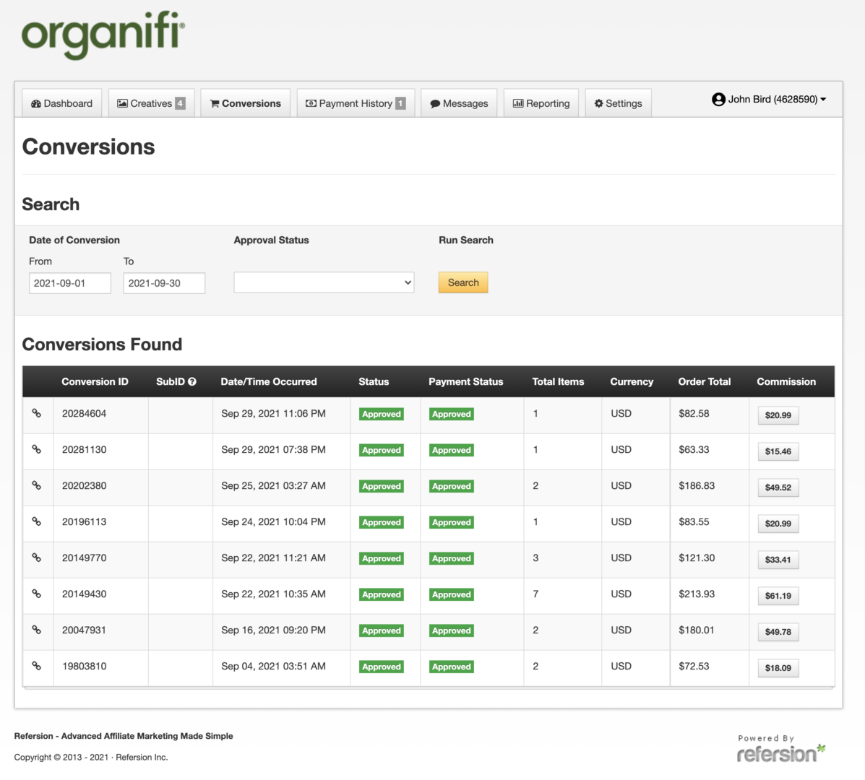Click date Sep 16, 2021 09:20 PM
This screenshot has height=780, width=865.
pos(273,630)
